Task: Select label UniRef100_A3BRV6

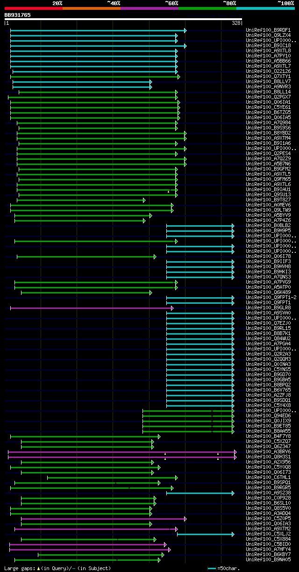Action: pos(268,452)
